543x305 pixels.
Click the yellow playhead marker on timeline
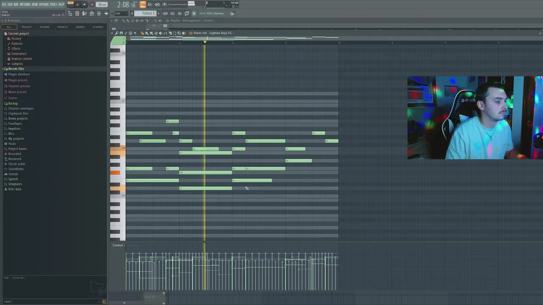coord(205,42)
